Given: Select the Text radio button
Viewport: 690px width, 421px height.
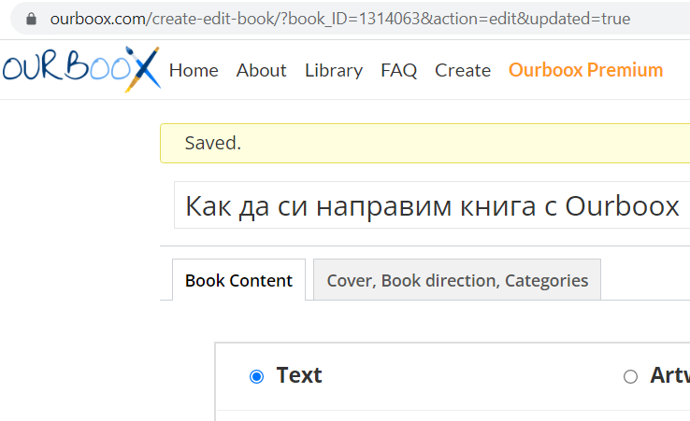Looking at the screenshot, I should point(257,376).
